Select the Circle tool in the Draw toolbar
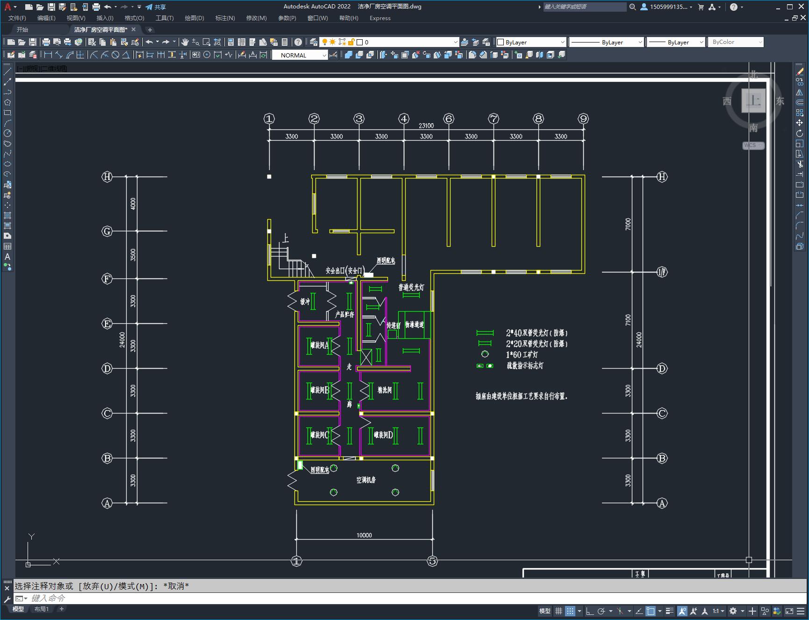Screen dimensions: 809x620 (x=7, y=133)
